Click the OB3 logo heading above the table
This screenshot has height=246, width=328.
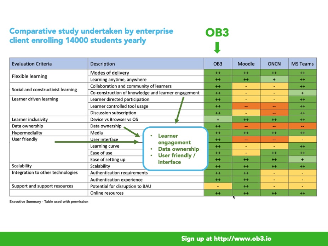[217, 33]
